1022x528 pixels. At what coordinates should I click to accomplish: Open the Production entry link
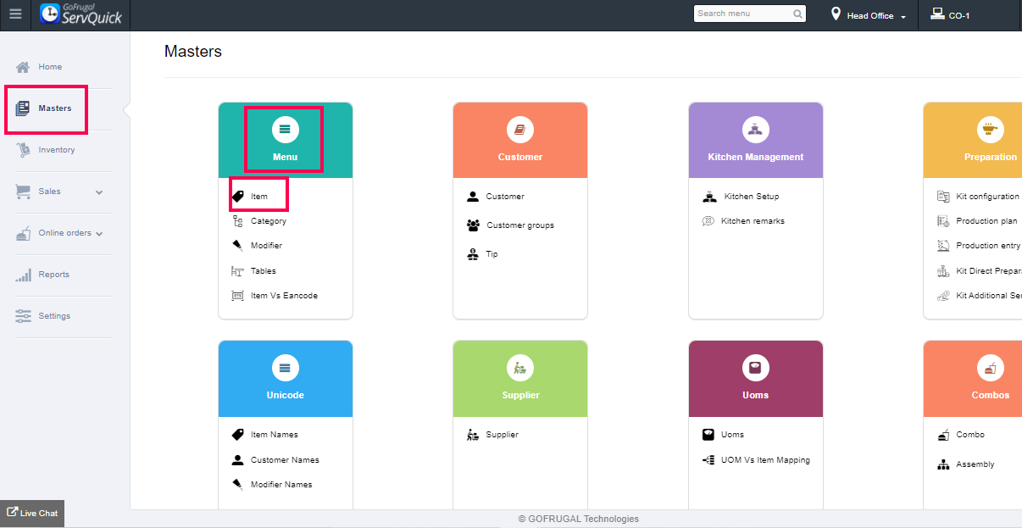point(989,246)
